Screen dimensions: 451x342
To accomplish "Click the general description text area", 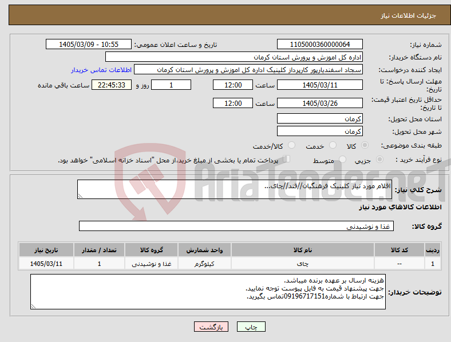I will [x=235, y=189].
